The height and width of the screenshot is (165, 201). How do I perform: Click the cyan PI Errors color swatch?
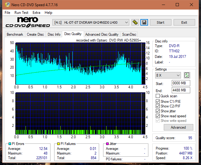pos(10,144)
